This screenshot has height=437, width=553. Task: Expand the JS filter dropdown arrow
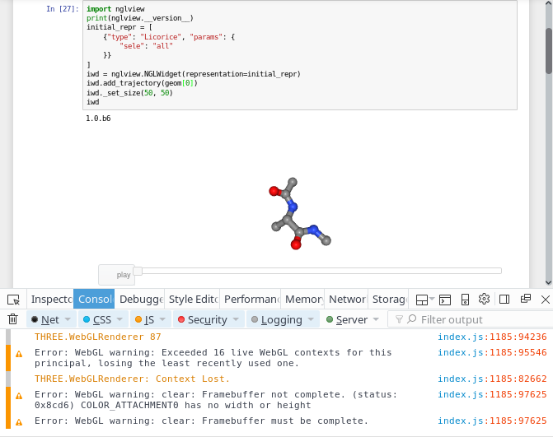162,319
